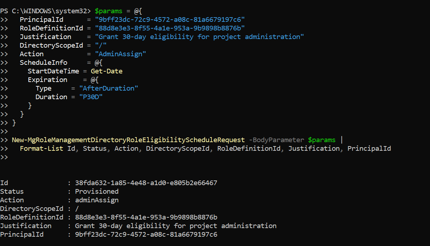Click the RoleDefinitionId GUID string in $params
This screenshot has width=430, height=246.
(x=170, y=28)
